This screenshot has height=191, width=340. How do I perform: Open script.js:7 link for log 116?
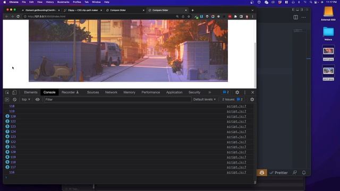(236, 172)
